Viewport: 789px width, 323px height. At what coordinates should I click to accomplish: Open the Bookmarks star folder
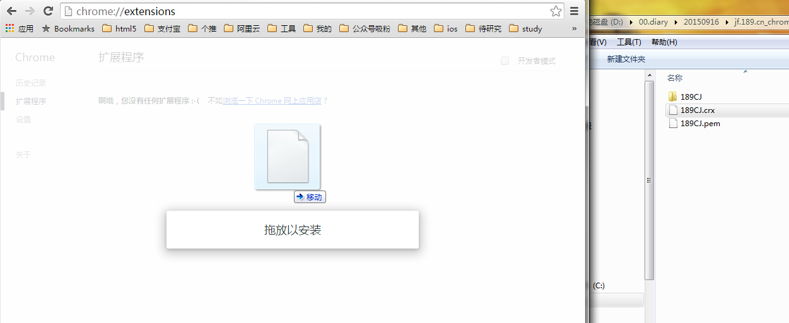click(68, 28)
